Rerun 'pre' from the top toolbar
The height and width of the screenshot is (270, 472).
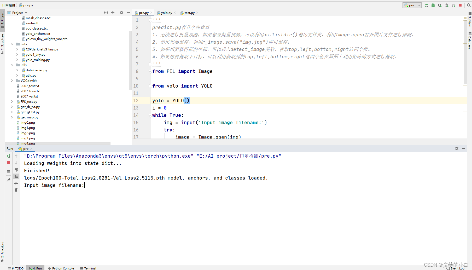[x=426, y=5]
